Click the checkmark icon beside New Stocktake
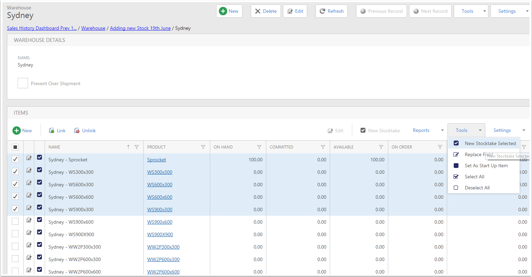 pos(363,130)
